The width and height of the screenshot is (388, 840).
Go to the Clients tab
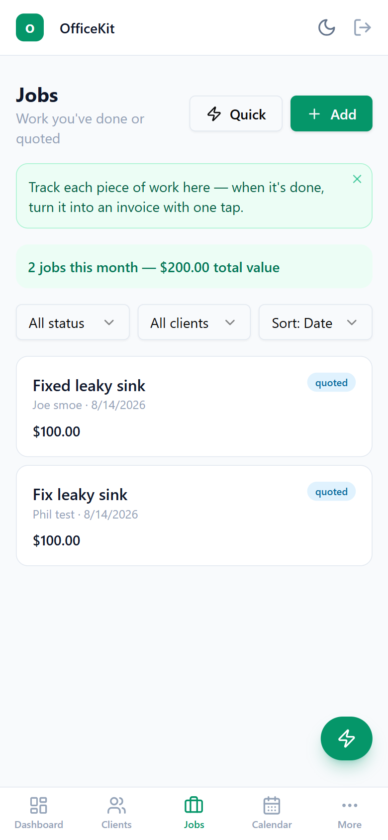(116, 813)
